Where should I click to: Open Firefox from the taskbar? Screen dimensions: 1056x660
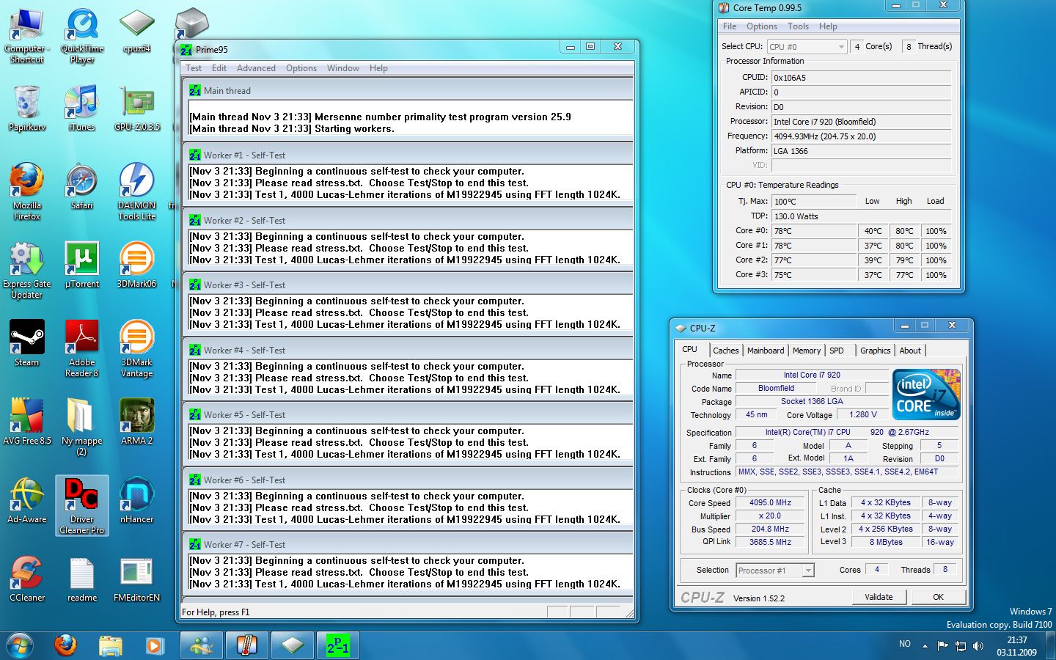(x=65, y=645)
